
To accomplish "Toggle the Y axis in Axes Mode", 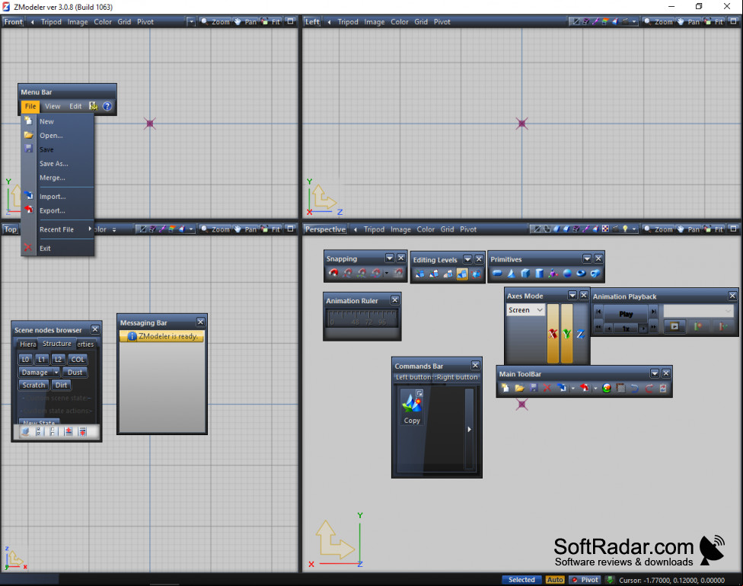I will pos(566,334).
